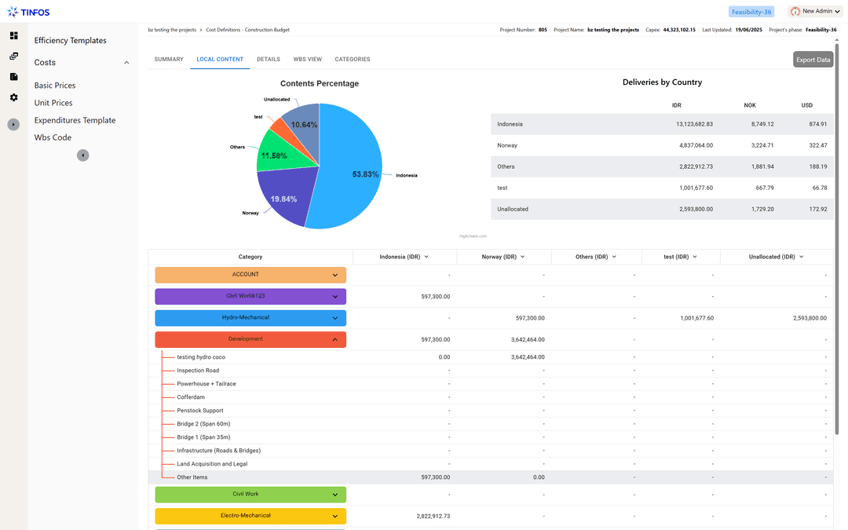Image resolution: width=848 pixels, height=530 pixels.
Task: Click the TINFOS logo
Action: click(x=28, y=12)
